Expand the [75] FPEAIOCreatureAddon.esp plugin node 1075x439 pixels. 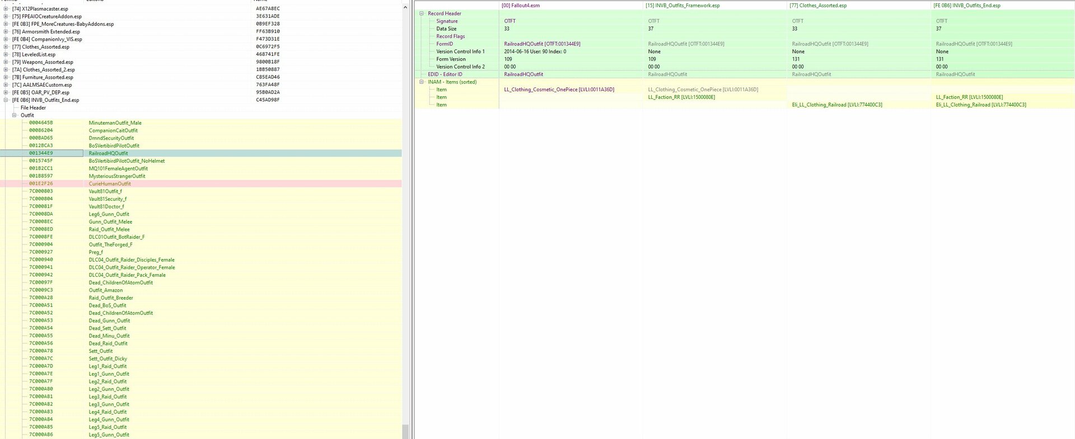tap(6, 16)
